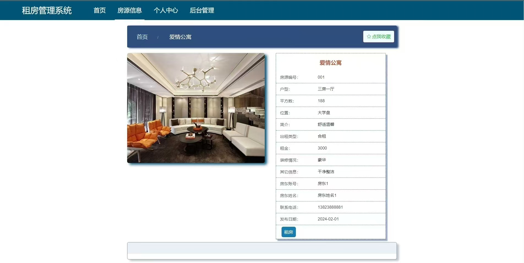Click the 房源编号: label
The height and width of the screenshot is (263, 524).
coord(289,77)
